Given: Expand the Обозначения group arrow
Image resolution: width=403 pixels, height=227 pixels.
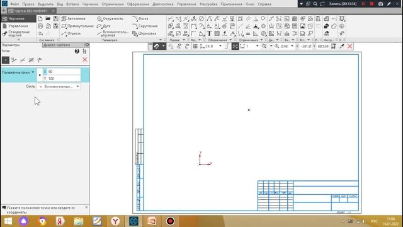Looking at the screenshot, I should pyautogui.click(x=230, y=40).
